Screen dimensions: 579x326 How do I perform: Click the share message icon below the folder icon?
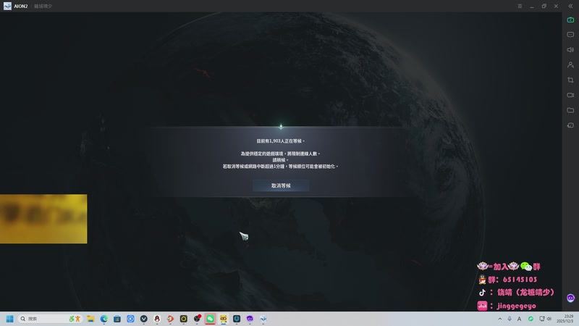click(570, 125)
